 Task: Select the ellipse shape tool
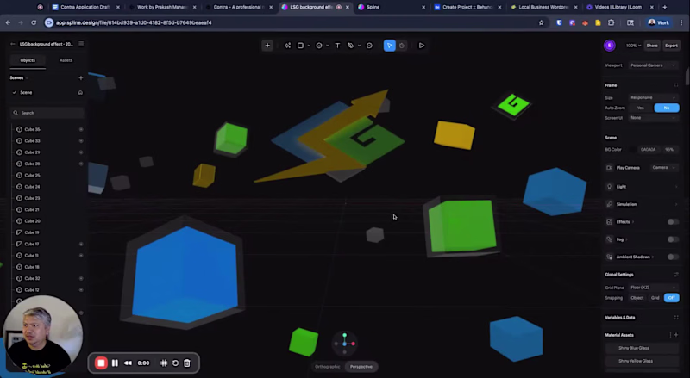tap(319, 46)
